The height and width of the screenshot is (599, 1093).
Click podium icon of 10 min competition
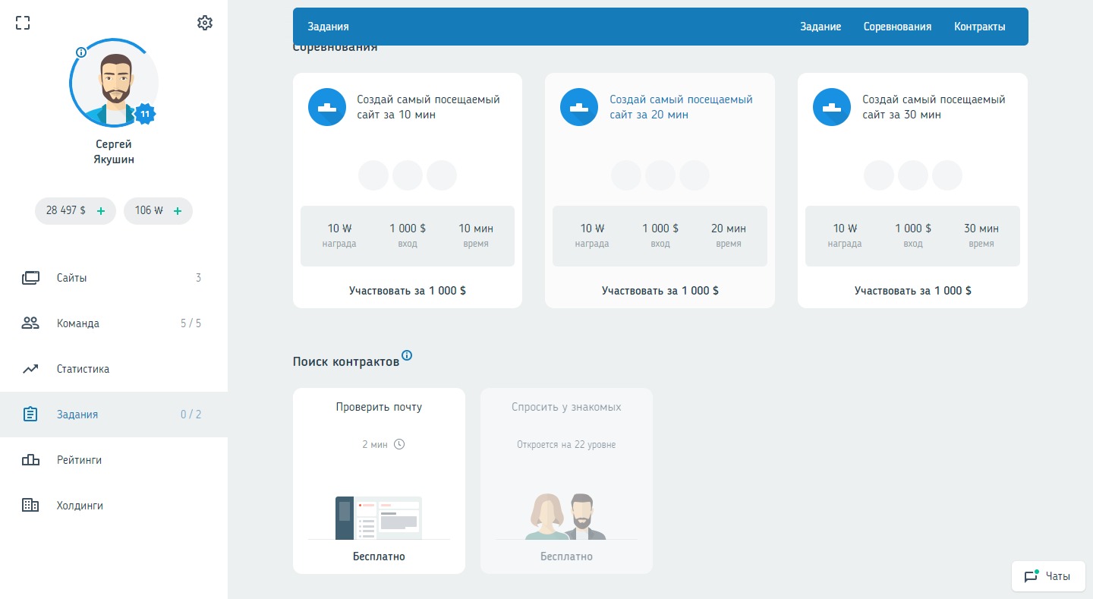[x=327, y=107]
